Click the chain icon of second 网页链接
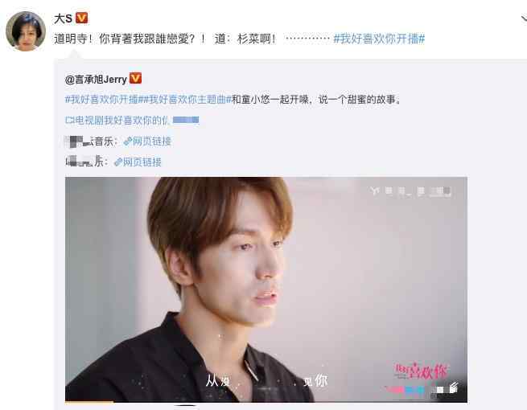This screenshot has width=527, height=410. coord(118,162)
